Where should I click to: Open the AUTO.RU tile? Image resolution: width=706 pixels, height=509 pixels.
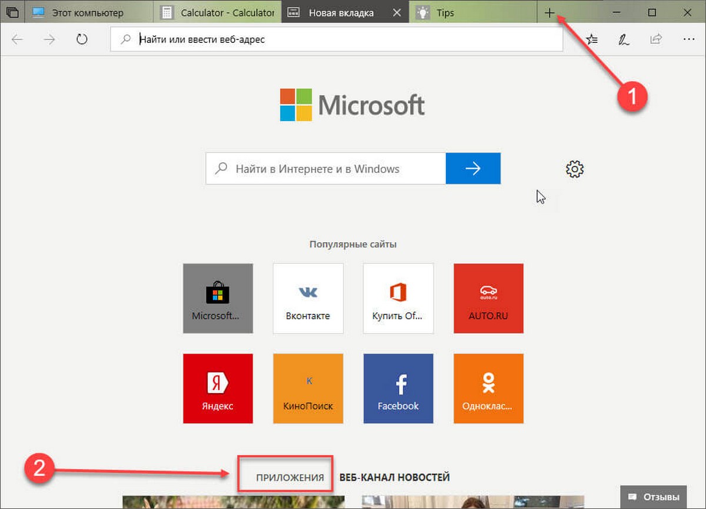[488, 299]
